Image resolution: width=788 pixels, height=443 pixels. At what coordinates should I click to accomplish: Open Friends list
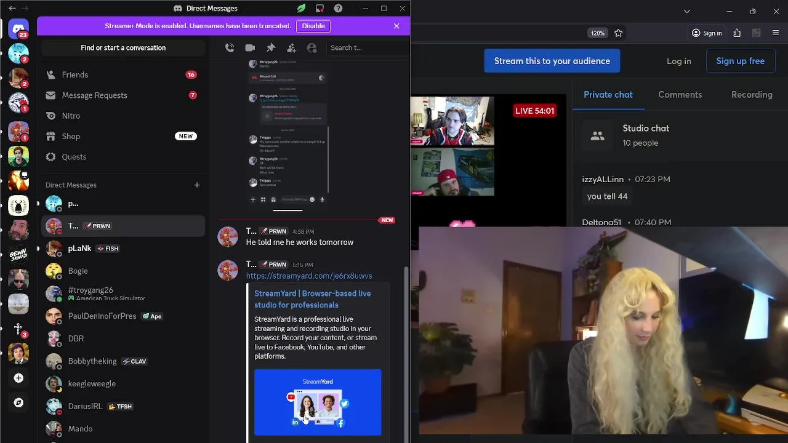(x=123, y=74)
